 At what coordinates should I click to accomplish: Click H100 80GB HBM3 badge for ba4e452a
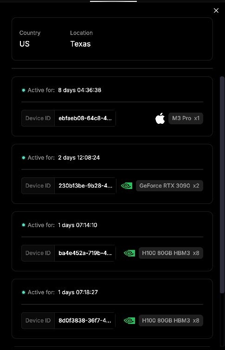[x=171, y=253]
